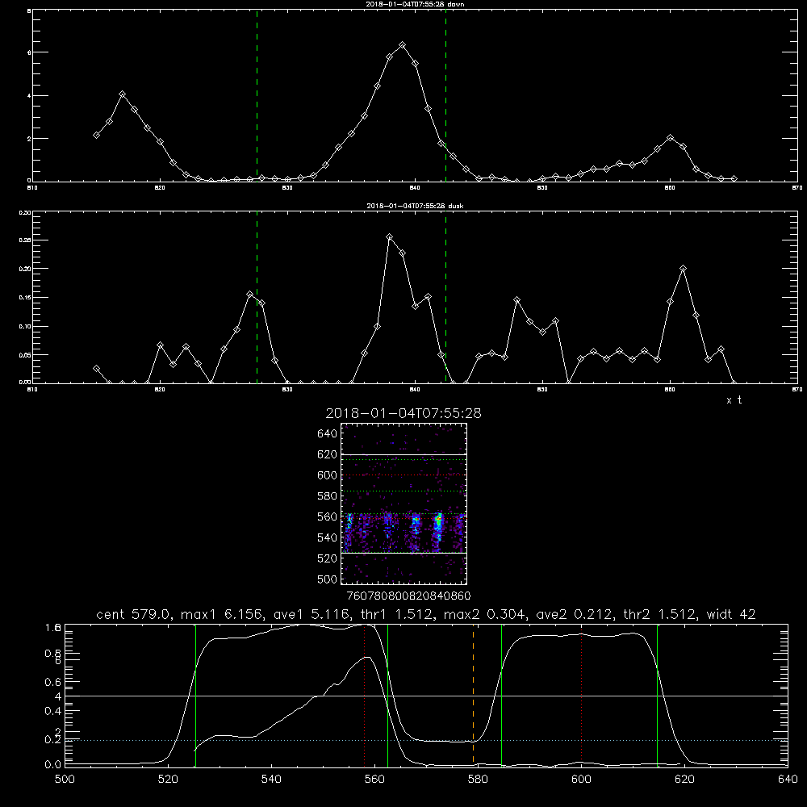
Task: Click the dusk plot peak marker near 861
Action: pos(683,268)
